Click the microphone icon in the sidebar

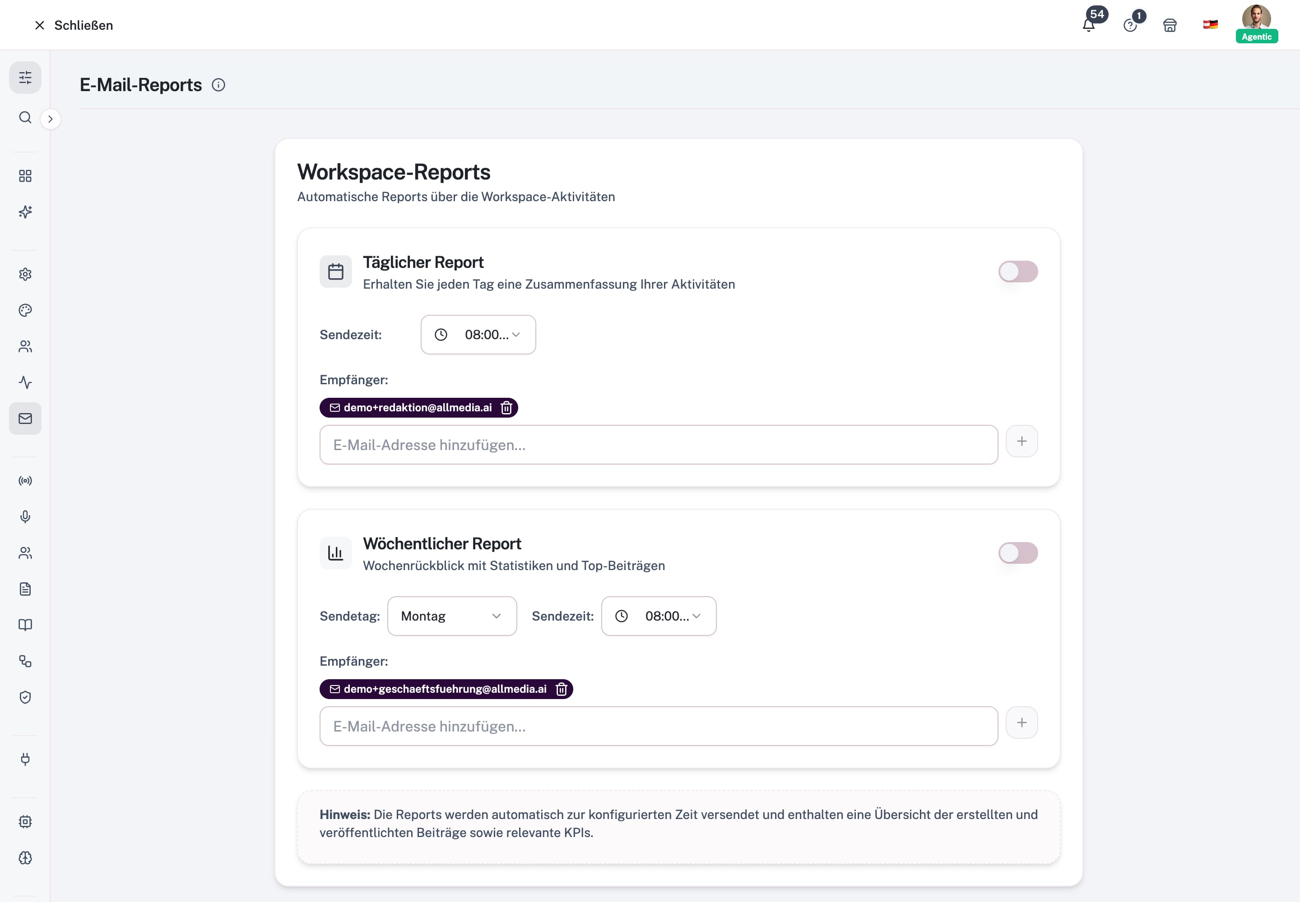click(x=25, y=516)
